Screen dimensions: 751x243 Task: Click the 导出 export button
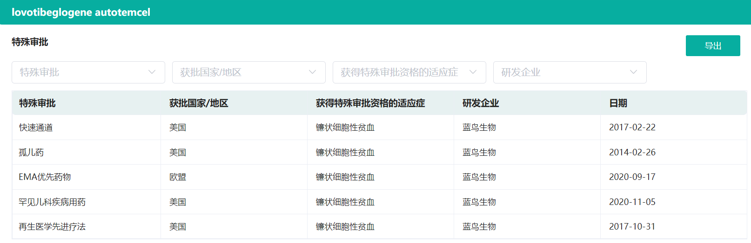(713, 45)
